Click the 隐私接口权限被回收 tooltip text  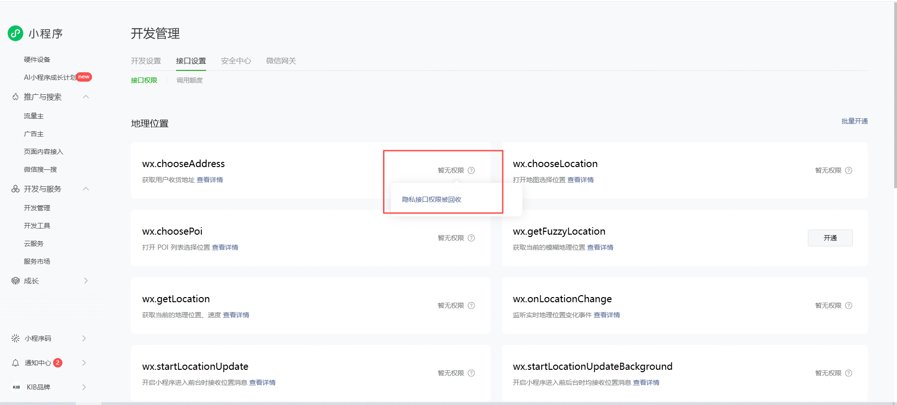(x=432, y=199)
